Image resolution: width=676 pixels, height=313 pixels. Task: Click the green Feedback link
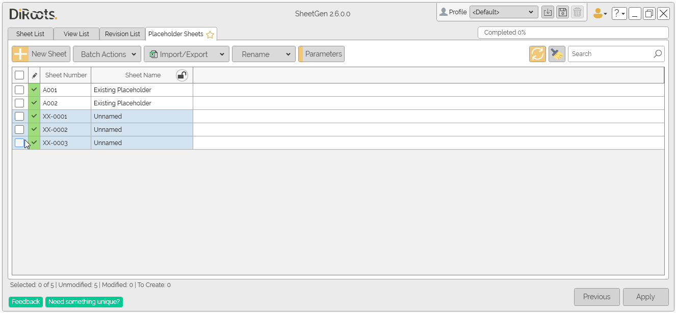pyautogui.click(x=25, y=302)
